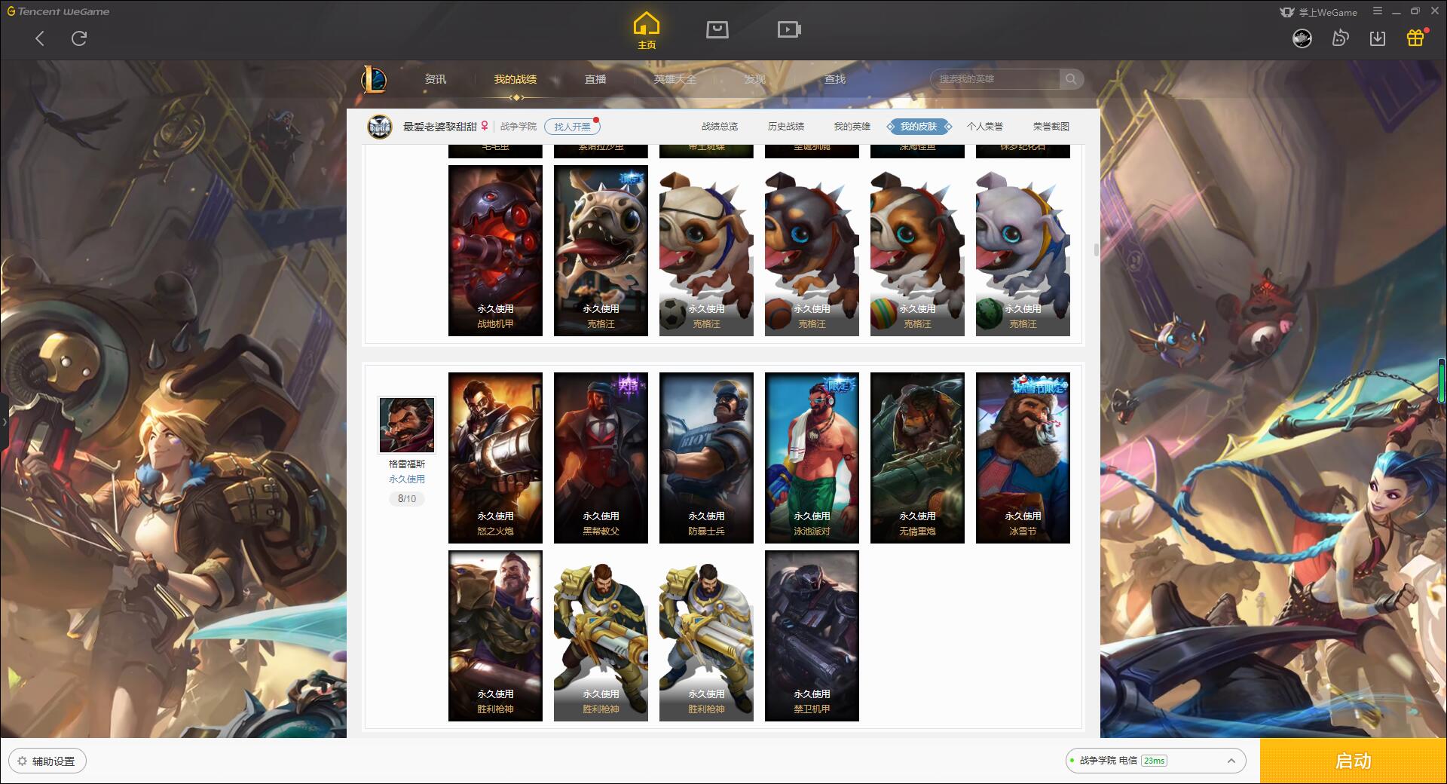Open the 无情重炮 skin thumbnail
The image size is (1447, 784).
click(917, 458)
